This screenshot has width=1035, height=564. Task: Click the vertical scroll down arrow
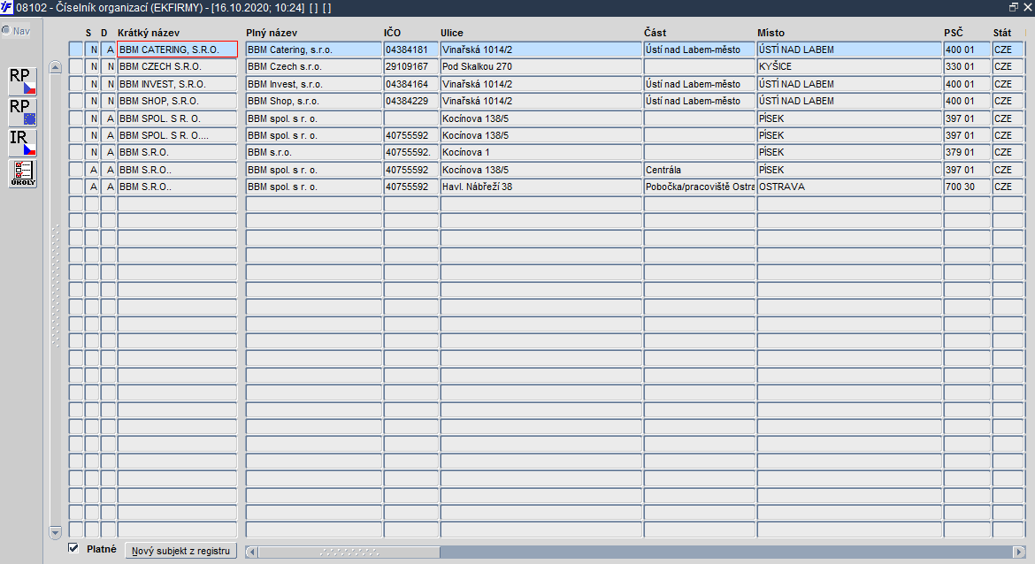click(x=56, y=531)
